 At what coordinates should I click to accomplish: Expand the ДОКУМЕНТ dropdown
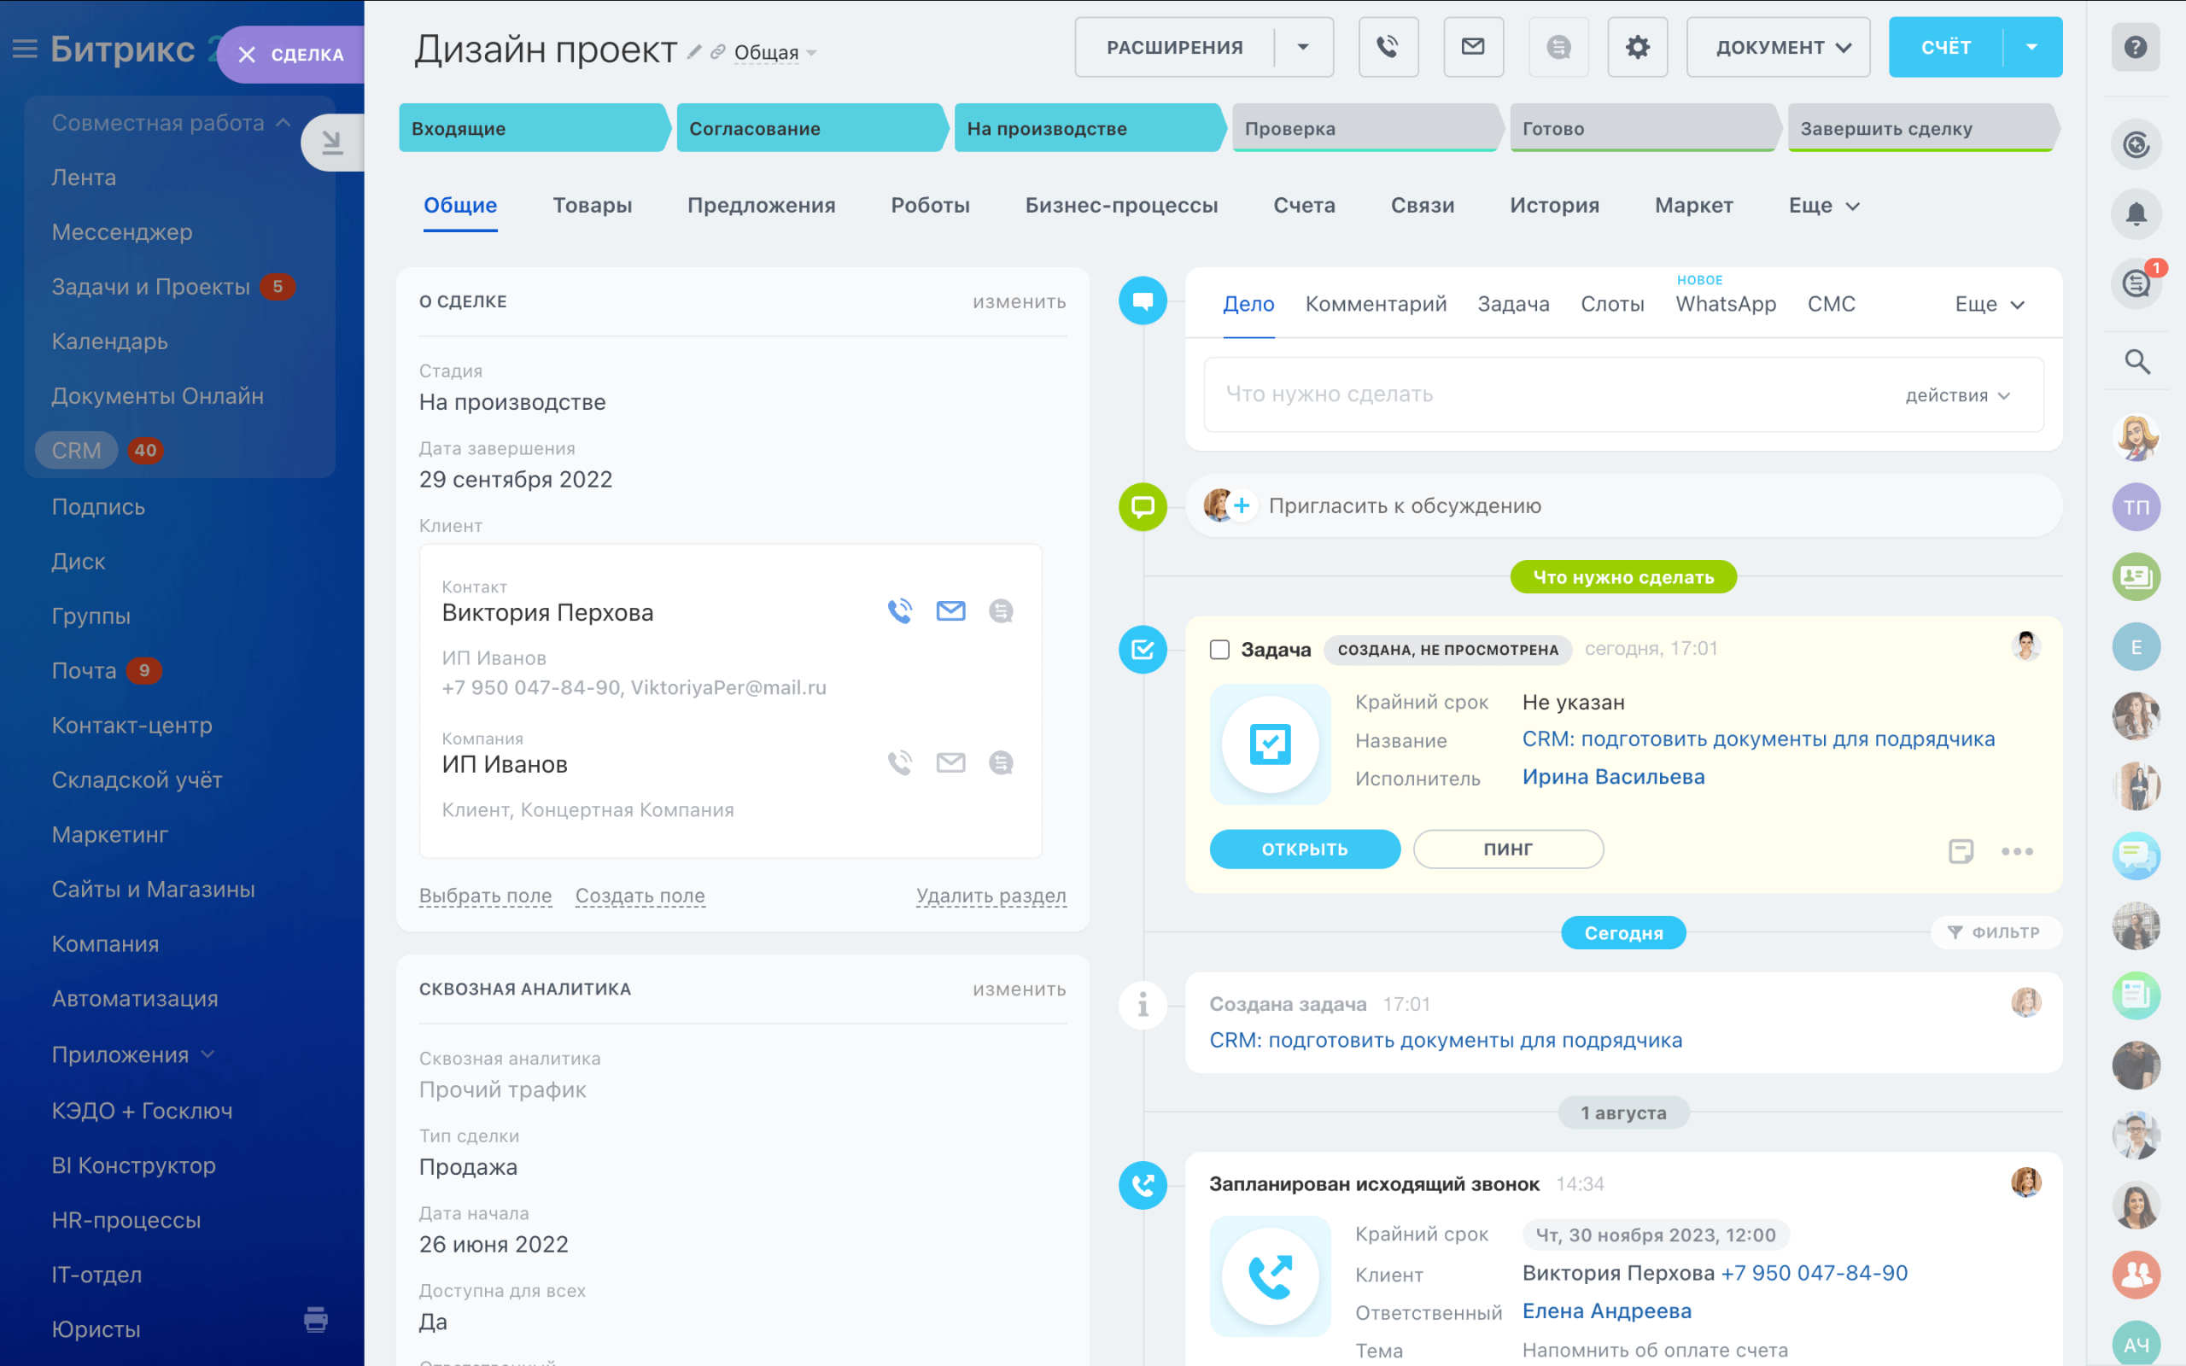1778,47
